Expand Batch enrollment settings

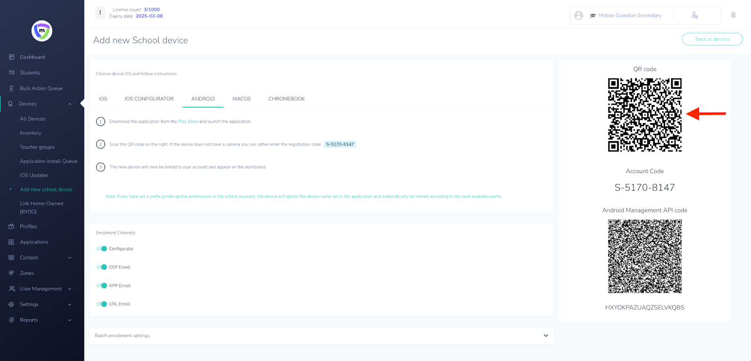click(322, 336)
